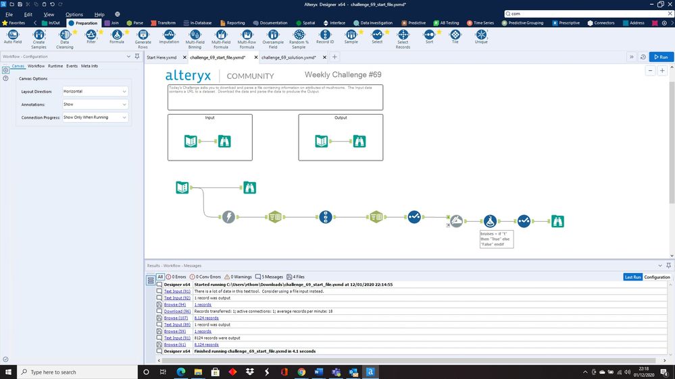Image resolution: width=675 pixels, height=379 pixels.
Task: Filter results to 0 Conv Errors
Action: (x=205, y=276)
